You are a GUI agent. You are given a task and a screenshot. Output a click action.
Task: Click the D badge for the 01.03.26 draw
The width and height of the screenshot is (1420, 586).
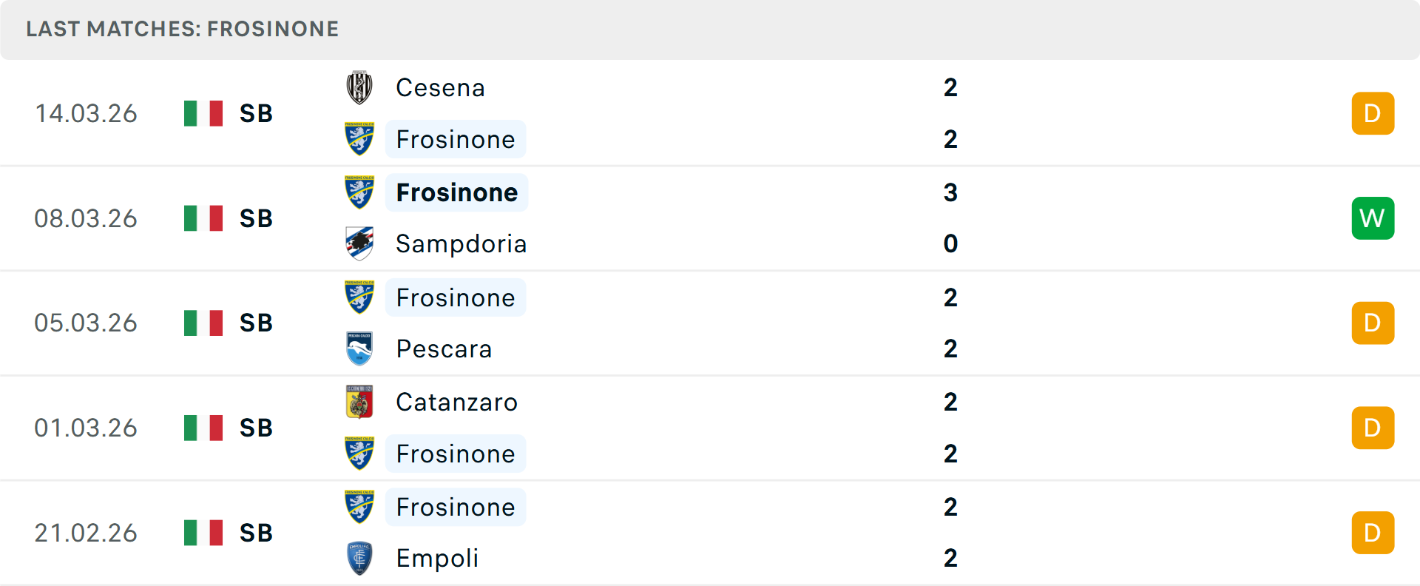[1373, 428]
